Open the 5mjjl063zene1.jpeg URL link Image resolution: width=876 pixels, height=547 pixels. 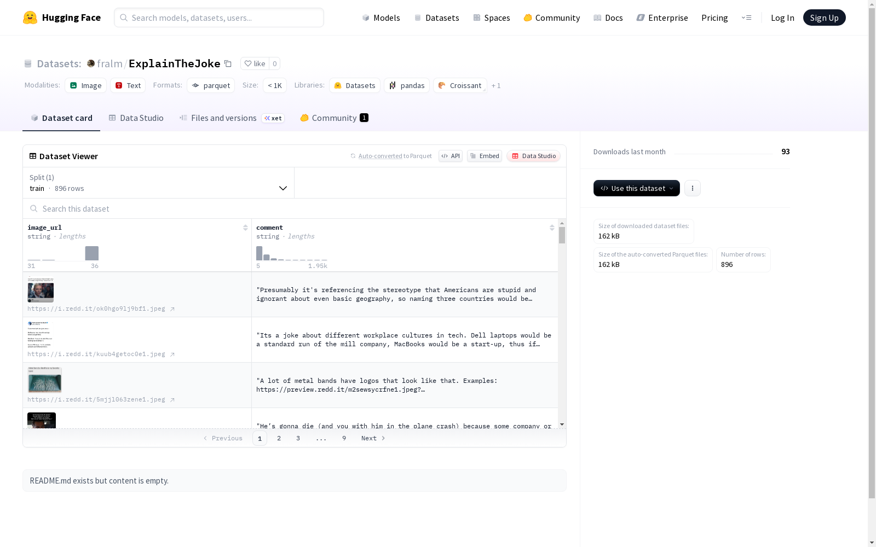coord(101,399)
